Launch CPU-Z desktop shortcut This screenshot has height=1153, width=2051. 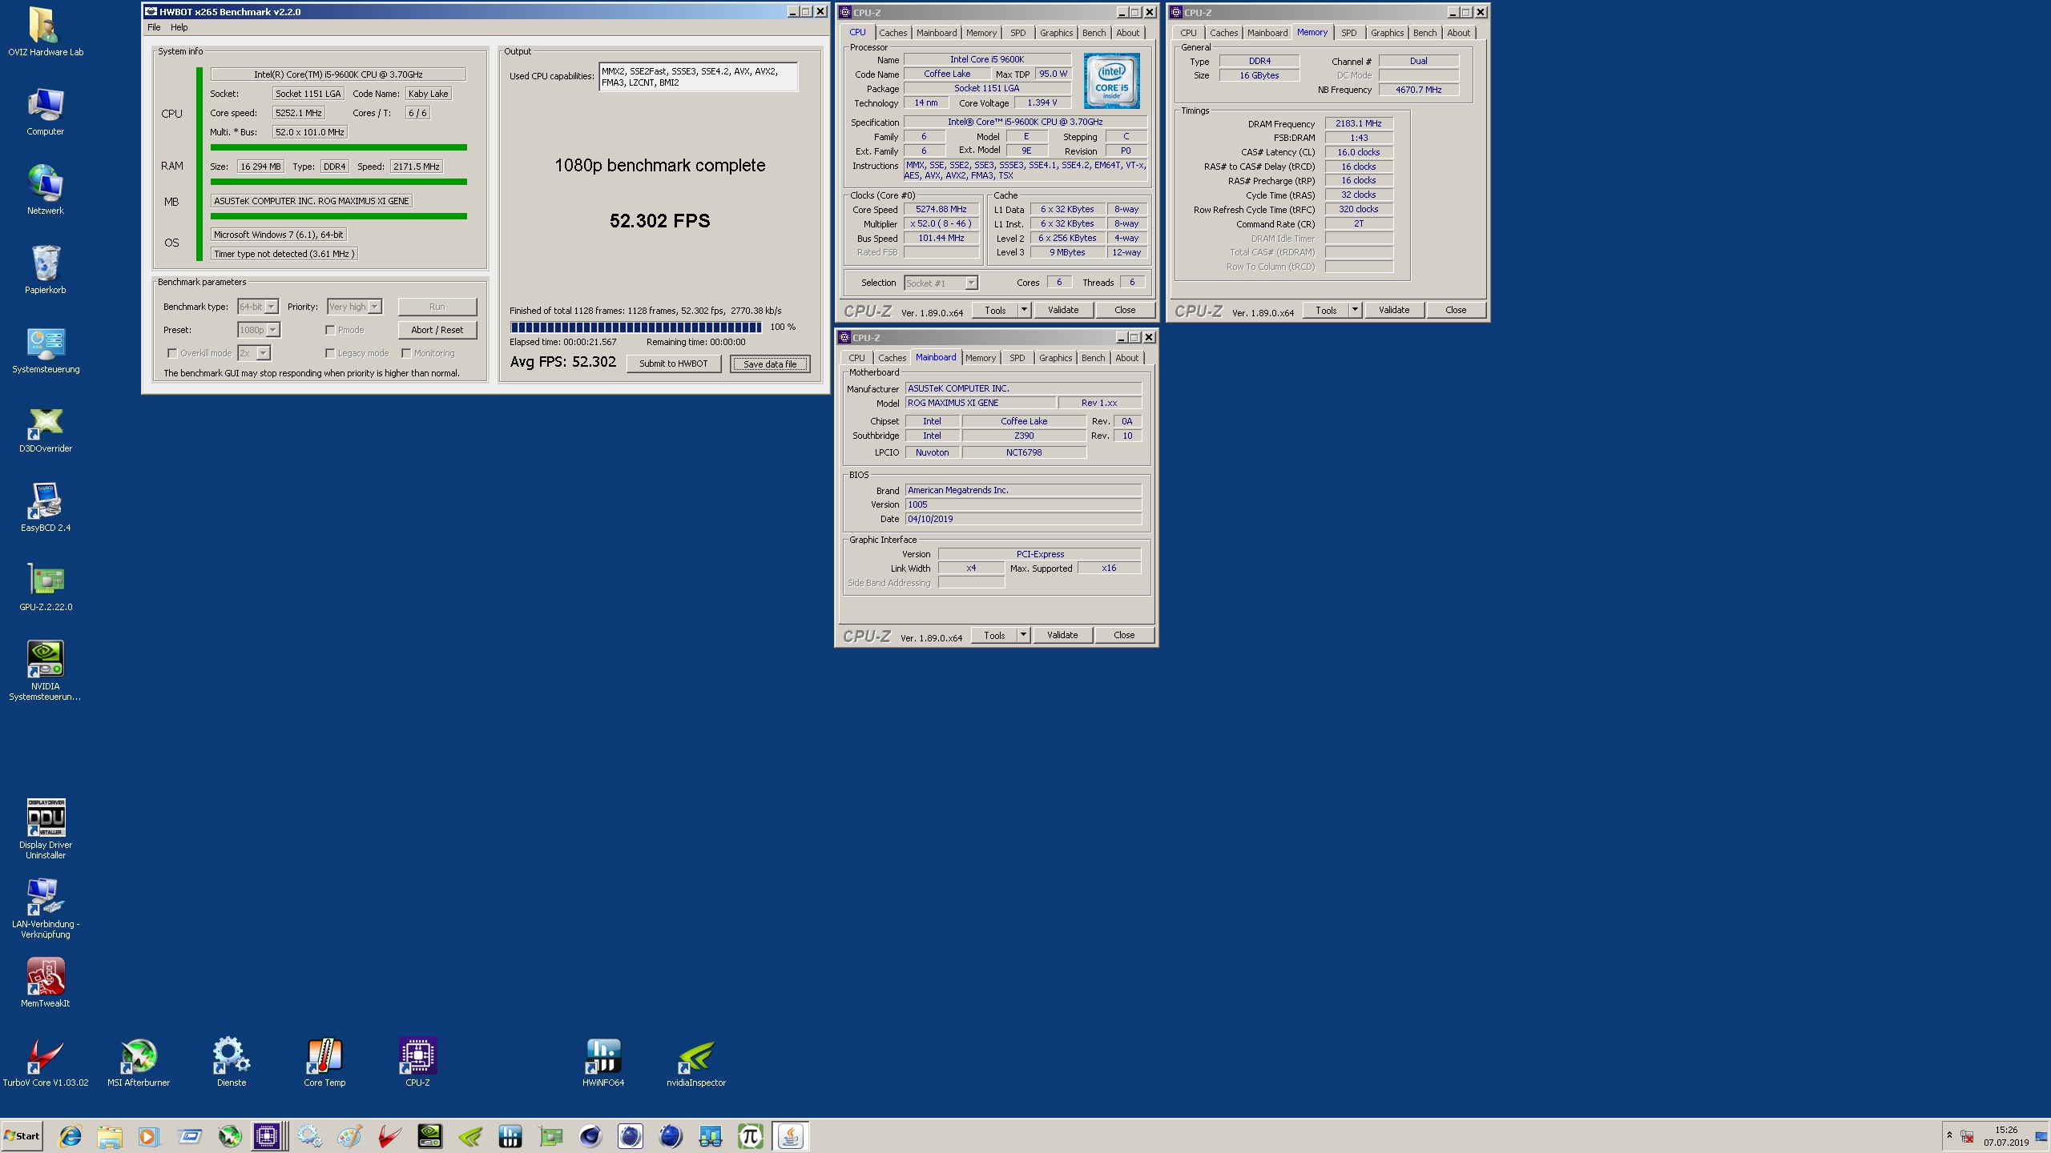click(417, 1062)
